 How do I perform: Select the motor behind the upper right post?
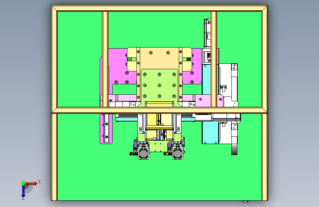(x=207, y=34)
